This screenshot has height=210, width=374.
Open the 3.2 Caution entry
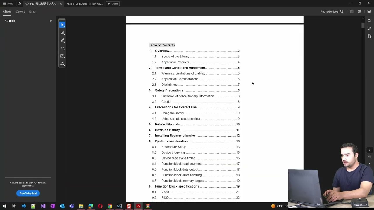(195, 102)
